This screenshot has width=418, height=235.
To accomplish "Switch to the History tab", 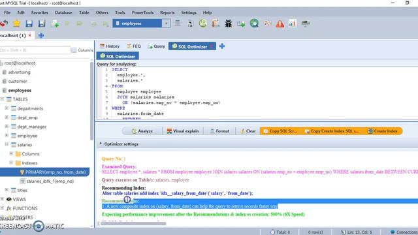I will tap(110, 46).
